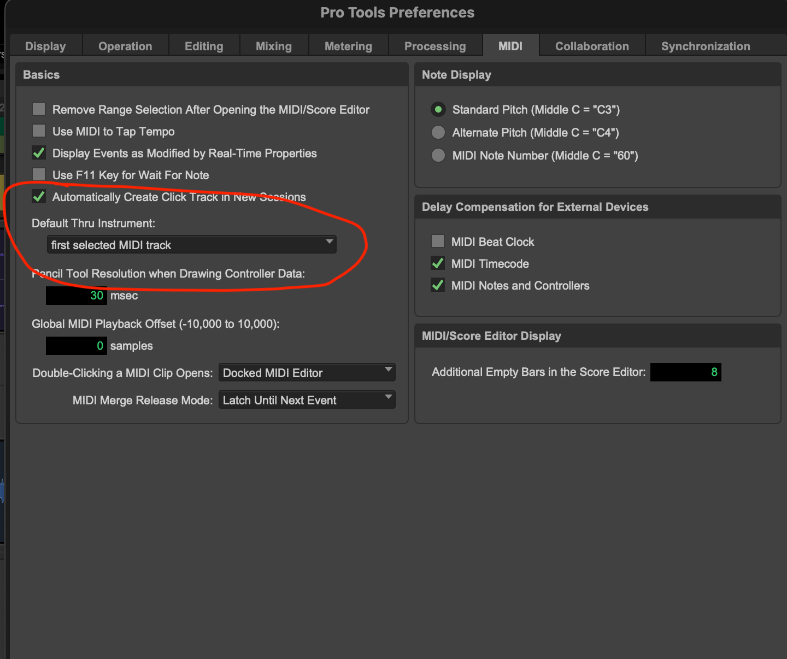Click the Default Thru Instrument label

tap(93, 223)
